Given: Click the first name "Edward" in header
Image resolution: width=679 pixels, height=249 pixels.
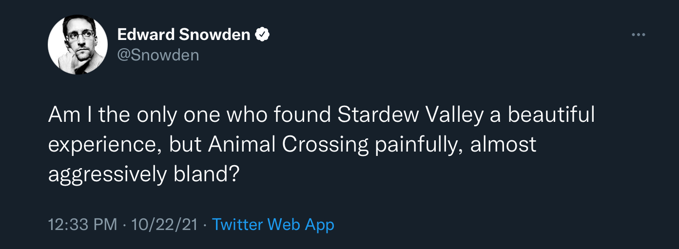Looking at the screenshot, I should point(145,35).
